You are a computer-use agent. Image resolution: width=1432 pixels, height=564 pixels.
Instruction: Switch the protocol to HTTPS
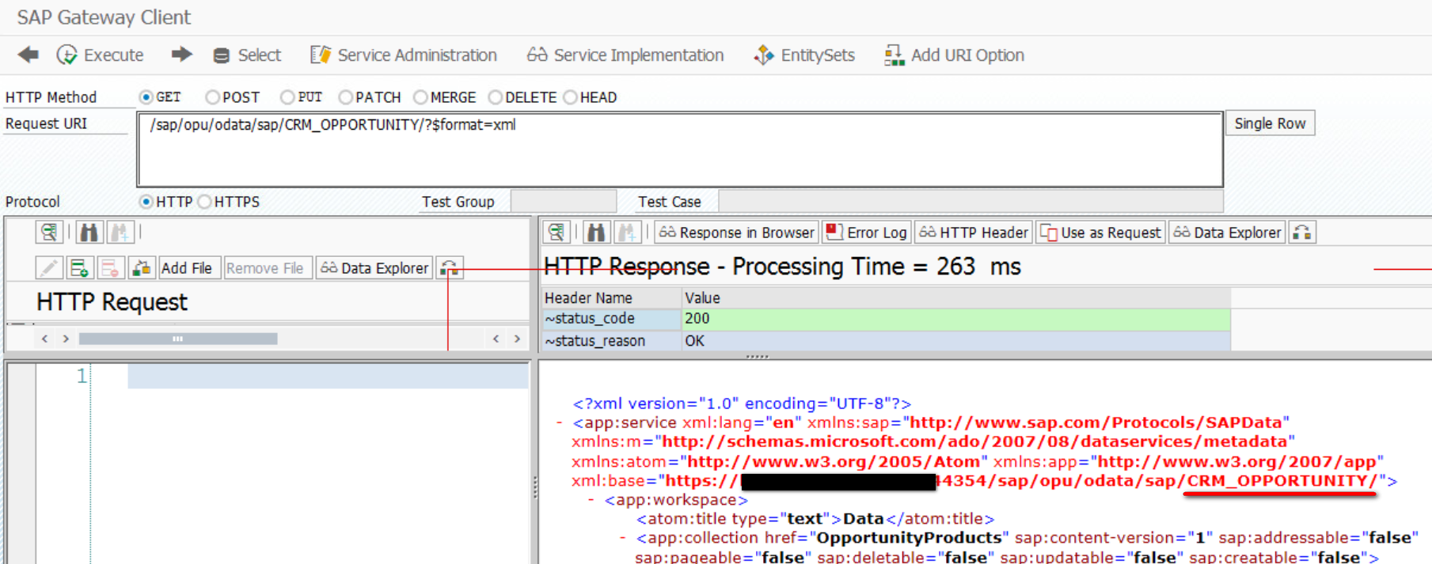(x=205, y=202)
